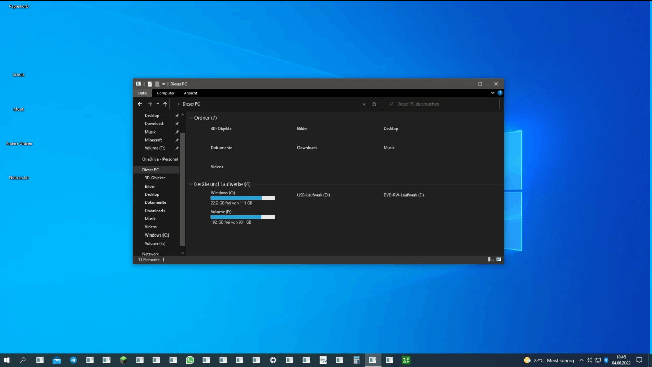652x367 pixels.
Task: Refresh the Dieser PC view
Action: click(x=374, y=104)
